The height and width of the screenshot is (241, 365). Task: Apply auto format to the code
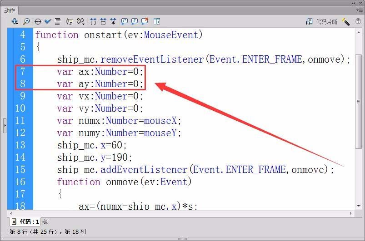(57, 22)
